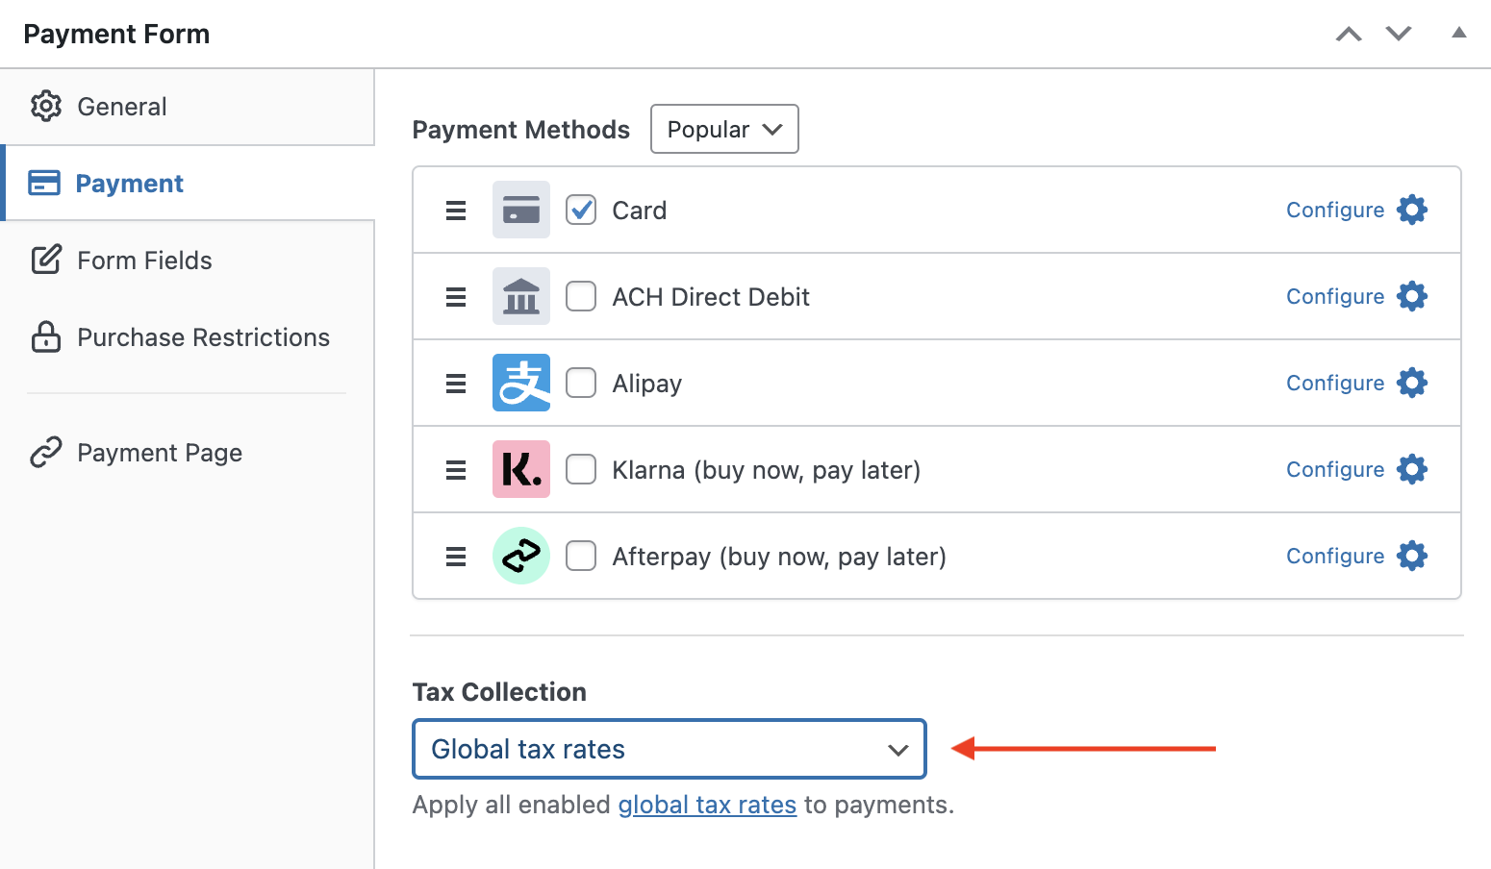
Task: Enable Klarna buy now pay later checkbox
Action: (581, 469)
